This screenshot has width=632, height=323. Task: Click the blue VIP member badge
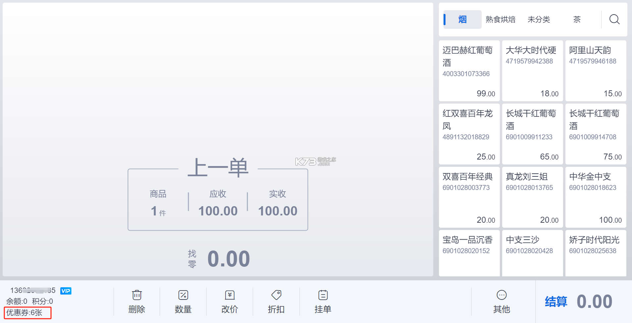(66, 291)
